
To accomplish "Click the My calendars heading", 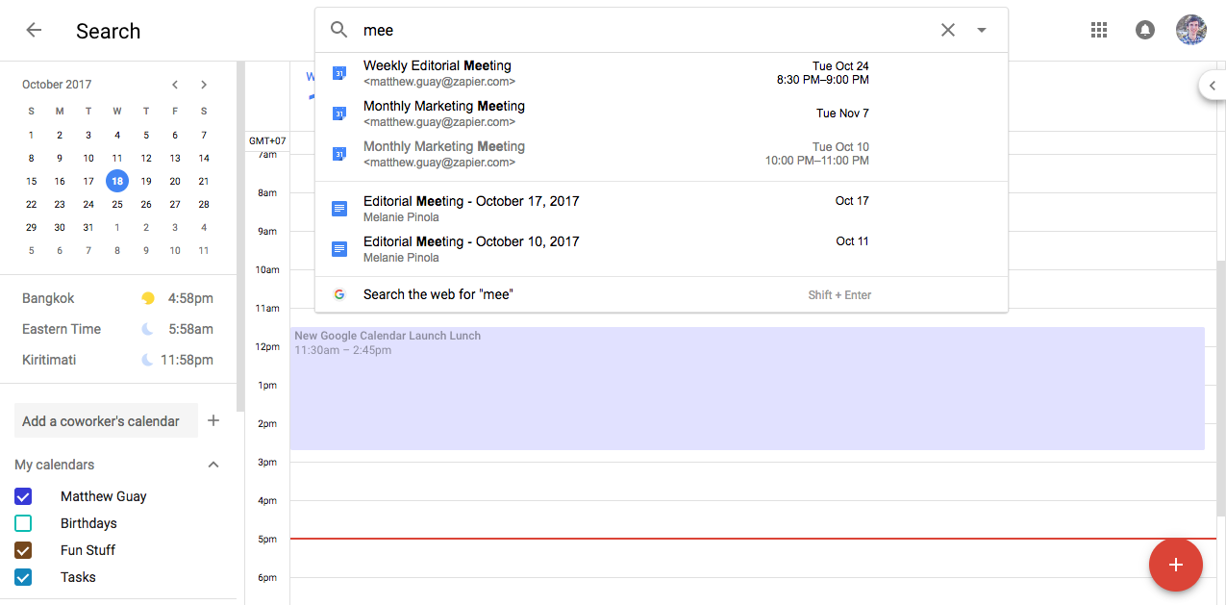I will (55, 465).
